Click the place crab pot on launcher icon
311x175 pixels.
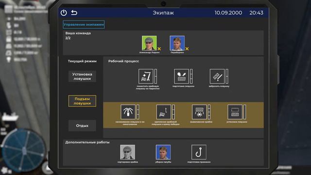[x=146, y=76]
